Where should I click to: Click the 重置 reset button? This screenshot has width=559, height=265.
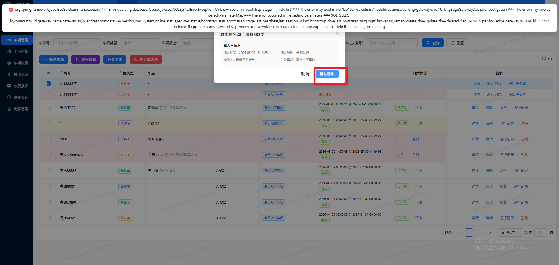[x=457, y=43]
